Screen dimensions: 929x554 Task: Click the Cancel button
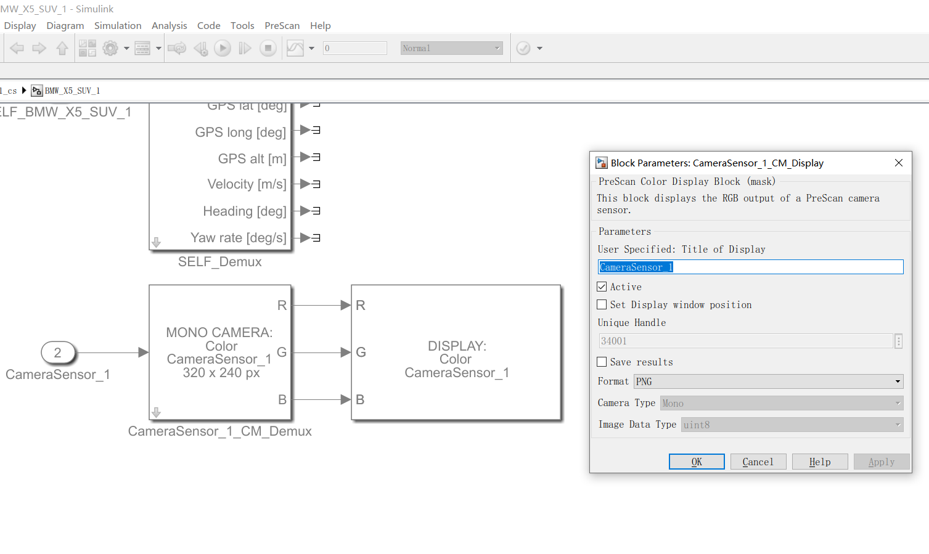(x=758, y=462)
